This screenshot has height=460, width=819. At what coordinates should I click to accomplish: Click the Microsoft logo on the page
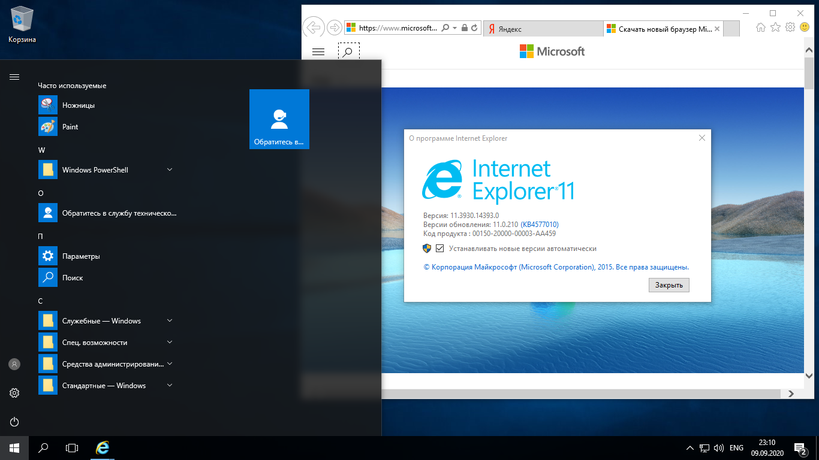552,52
